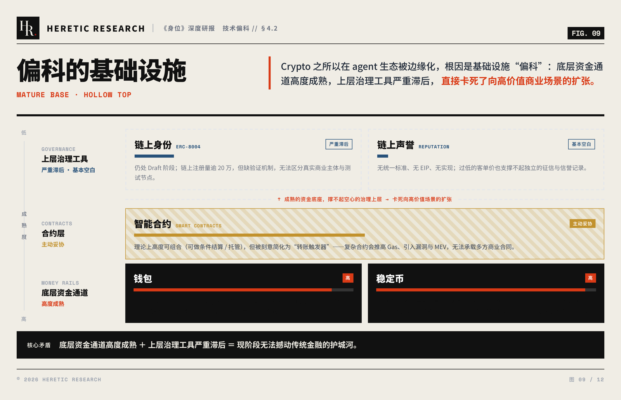Image resolution: width=621 pixels, height=400 pixels.
Task: Click the page indicator 图 09 / 12
Action: tap(586, 379)
